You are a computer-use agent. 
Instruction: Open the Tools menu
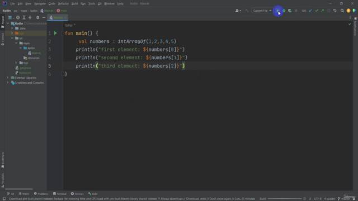[92, 4]
